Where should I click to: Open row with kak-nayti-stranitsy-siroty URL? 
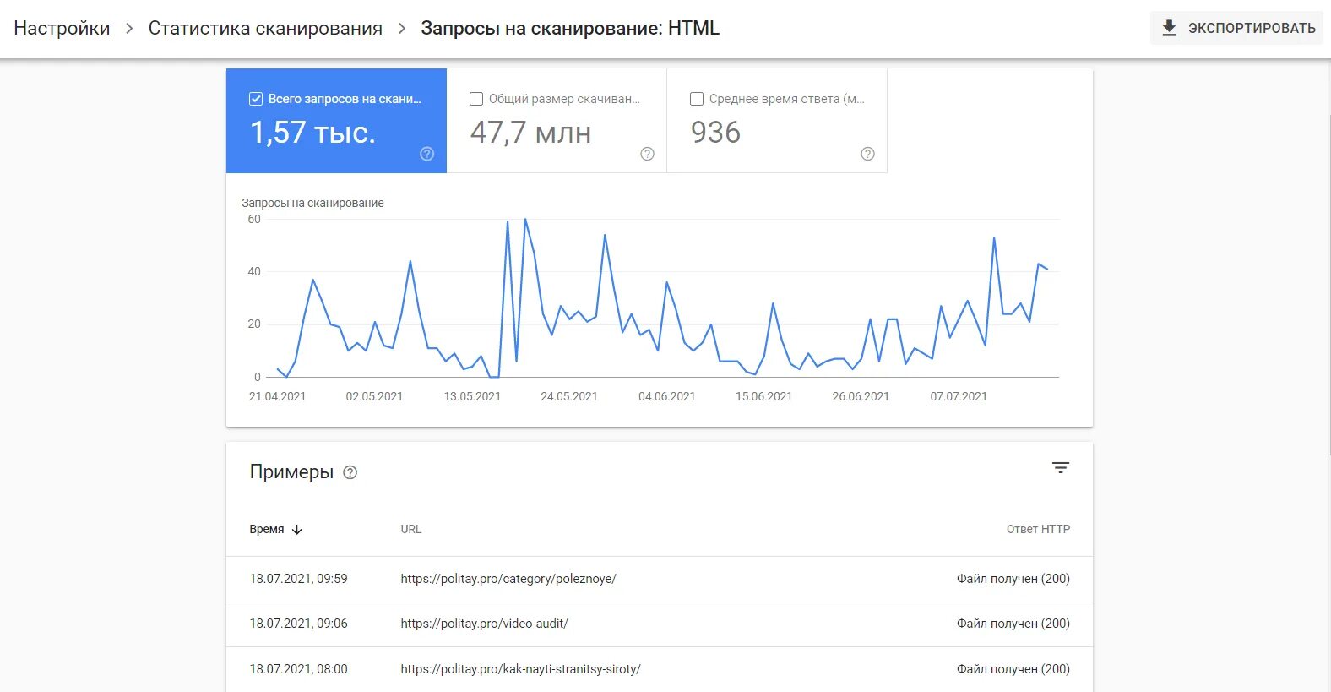(x=660, y=669)
